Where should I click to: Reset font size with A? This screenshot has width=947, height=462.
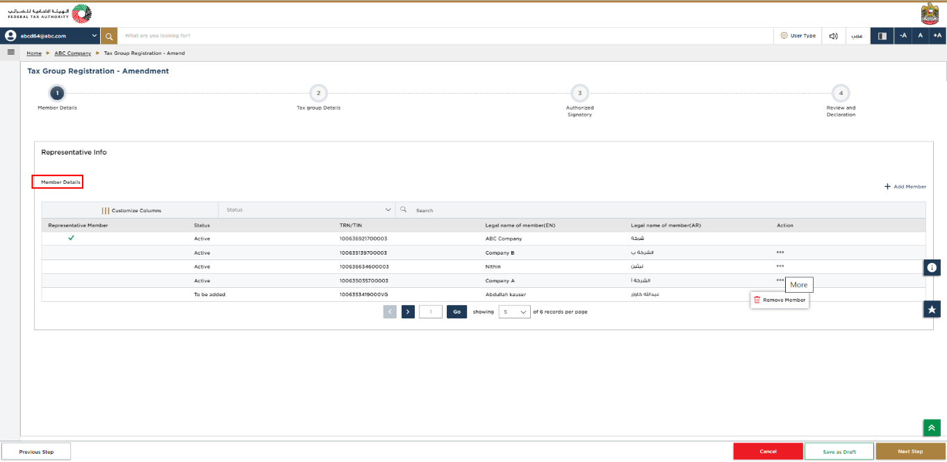click(x=920, y=35)
